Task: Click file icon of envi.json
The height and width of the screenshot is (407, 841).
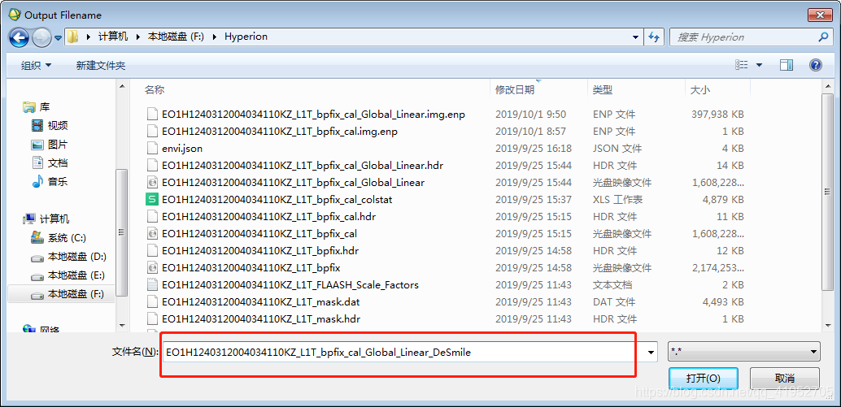Action: click(152, 149)
